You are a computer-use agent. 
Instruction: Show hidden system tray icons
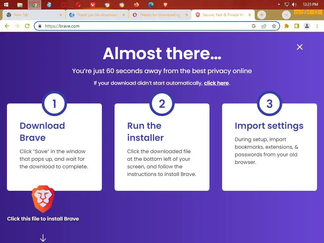point(279,4)
